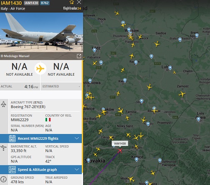The image size is (210, 185).
Task: Click the airport marker at Brest
Action: point(197,36)
